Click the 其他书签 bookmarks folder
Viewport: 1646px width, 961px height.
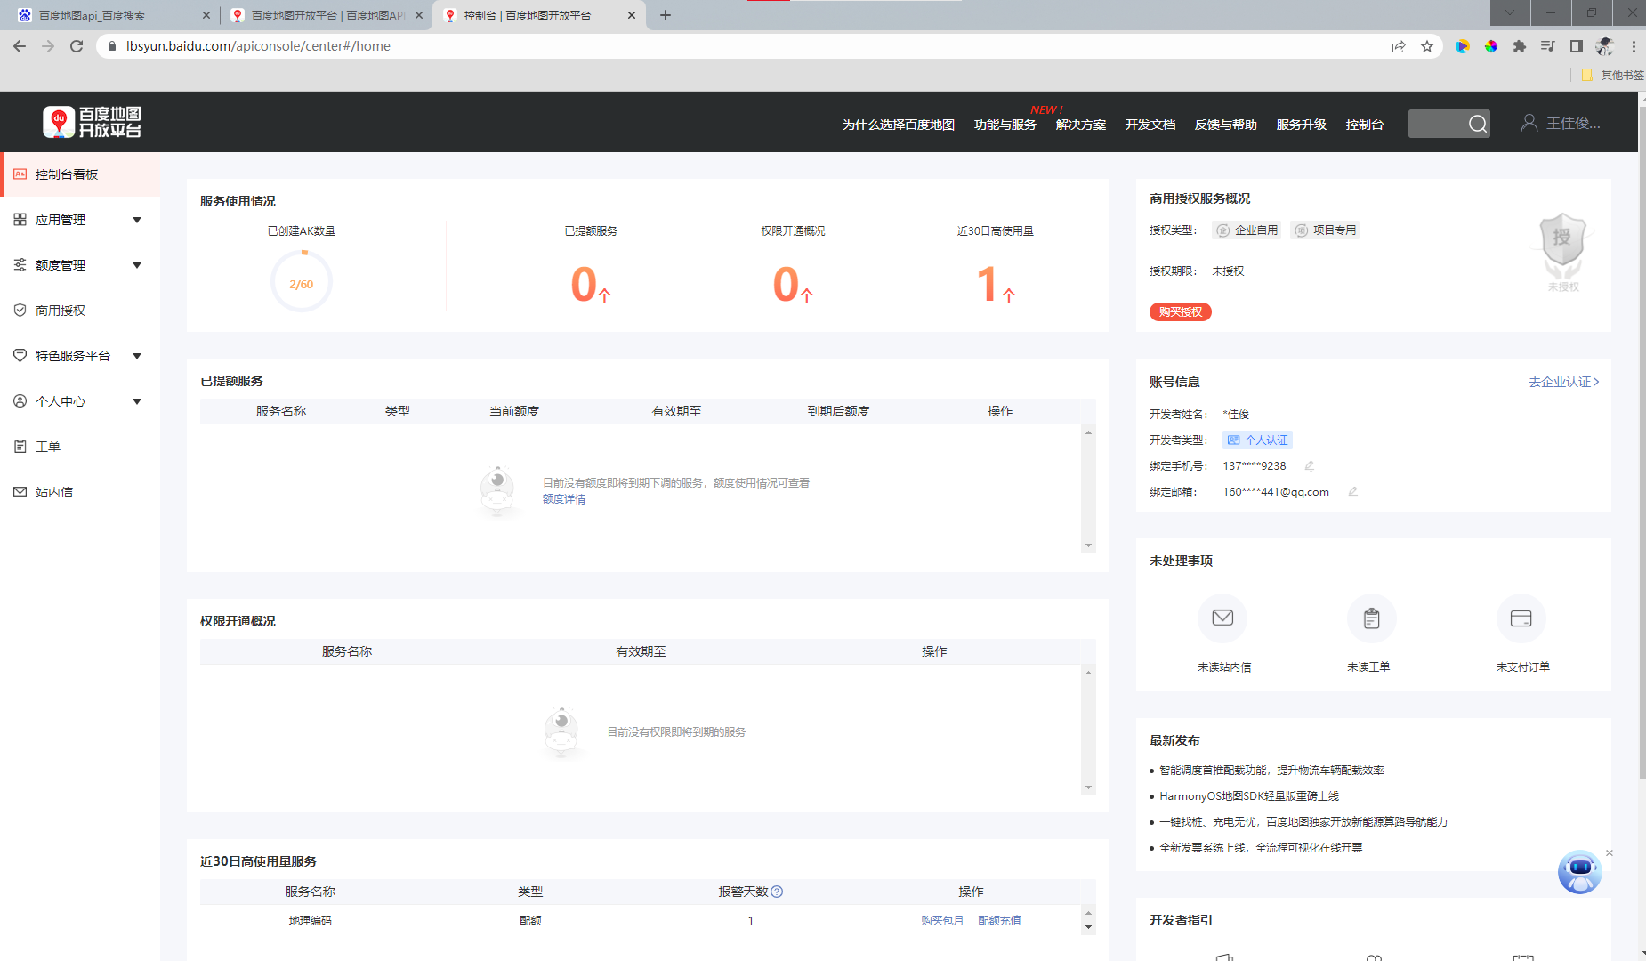[x=1611, y=76]
